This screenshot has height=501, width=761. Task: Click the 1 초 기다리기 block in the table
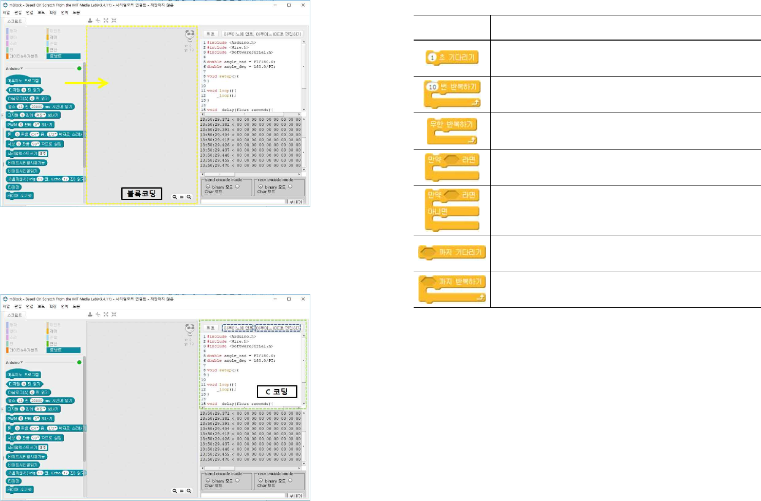(452, 58)
